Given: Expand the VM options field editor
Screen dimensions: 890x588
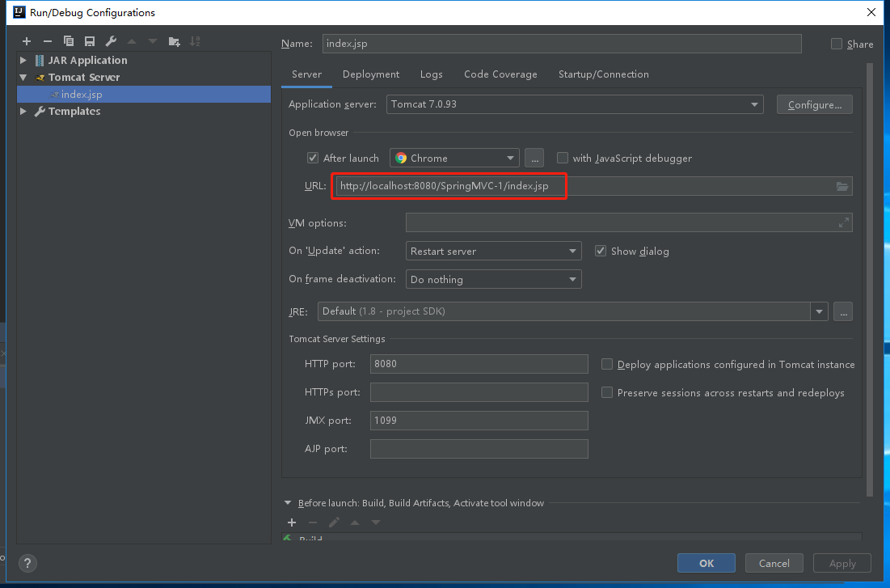Looking at the screenshot, I should 844,222.
